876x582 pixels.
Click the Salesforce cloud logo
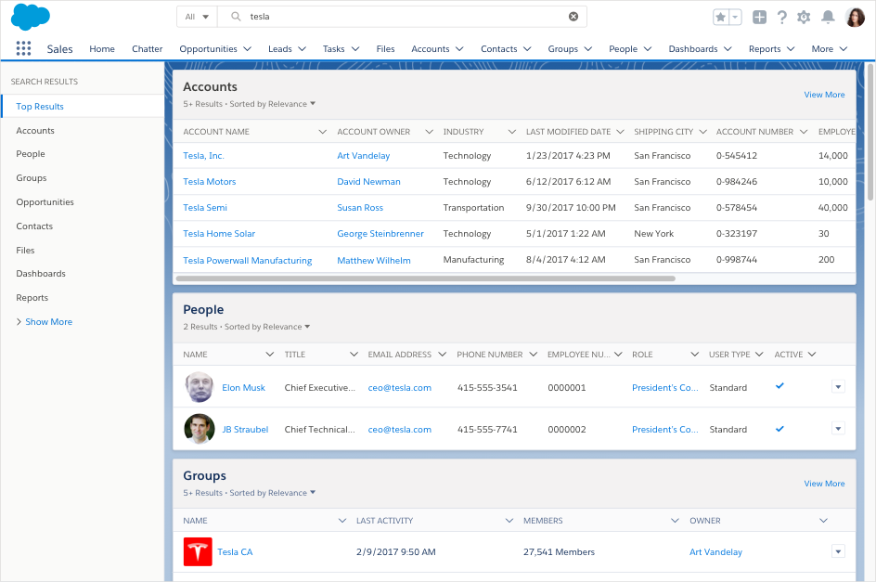coord(31,17)
